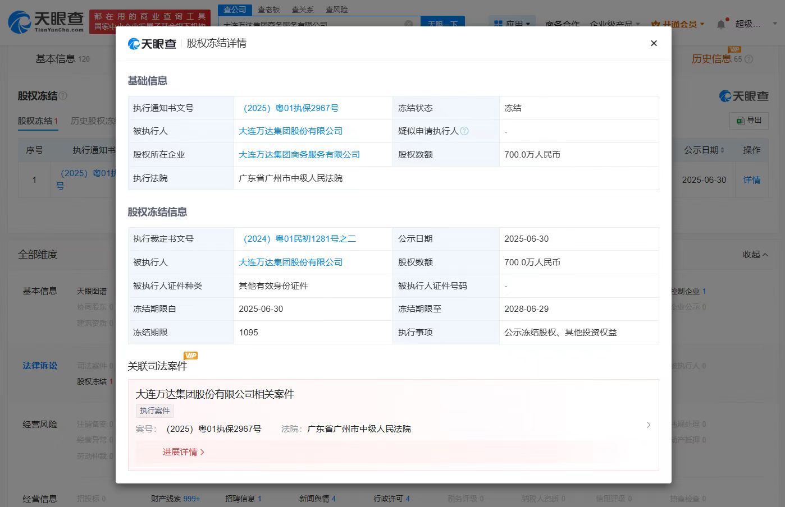
Task: Click help icon next to 疑似申请执行人
Action: coord(464,131)
